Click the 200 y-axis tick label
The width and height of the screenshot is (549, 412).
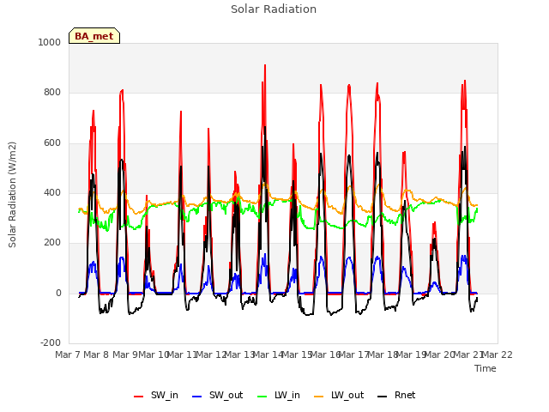pos(52,242)
